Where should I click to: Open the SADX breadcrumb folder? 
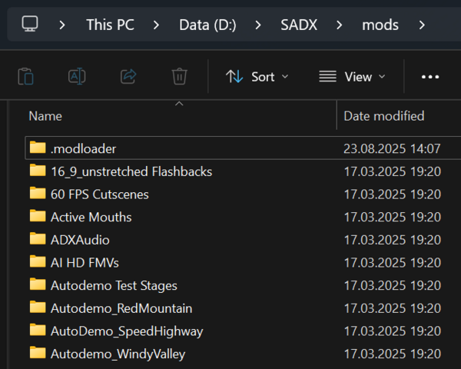(299, 25)
